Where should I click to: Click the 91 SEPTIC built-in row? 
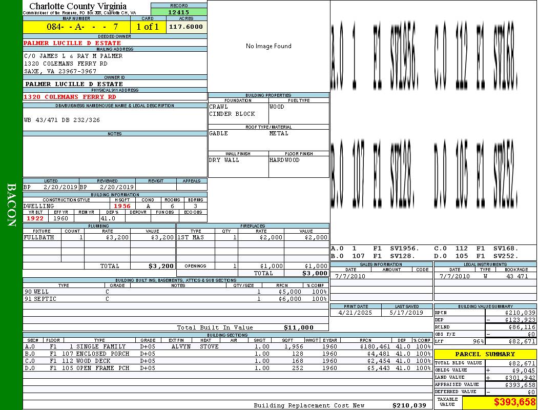click(176, 299)
